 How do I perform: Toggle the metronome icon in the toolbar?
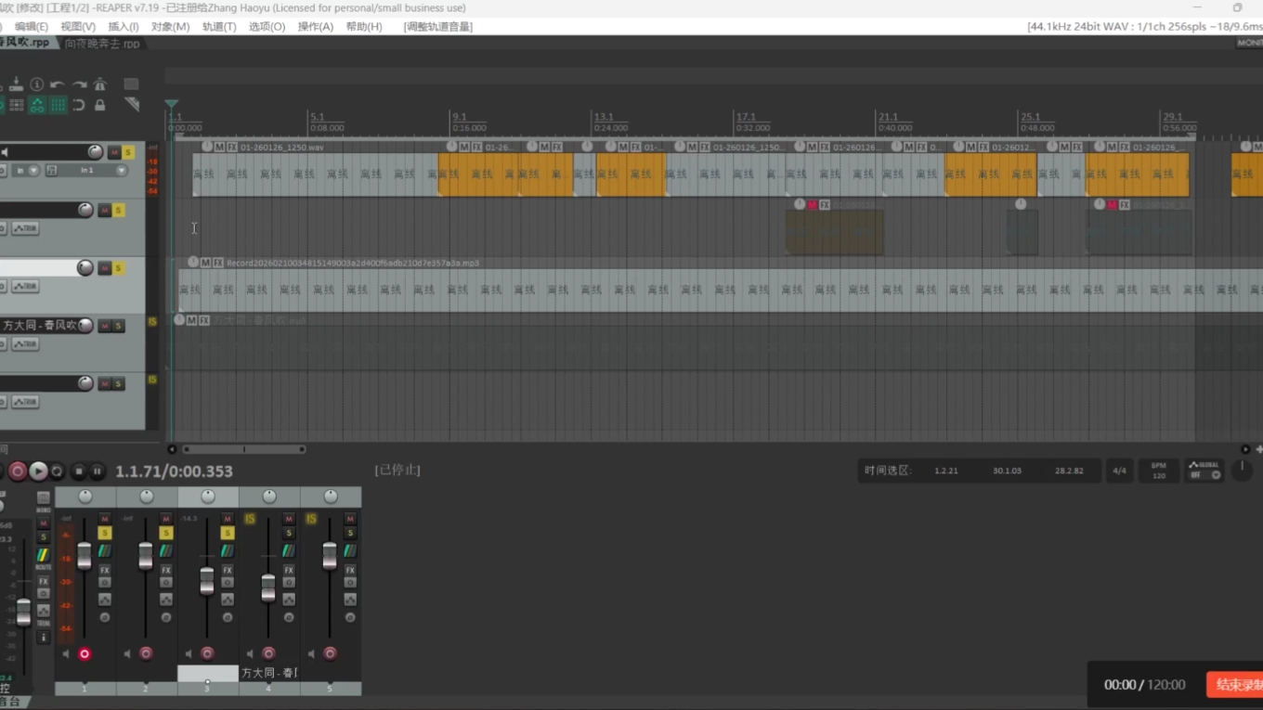[x=100, y=84]
